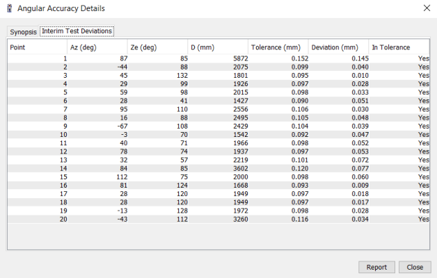
Task: Click the Report button
Action: click(376, 267)
